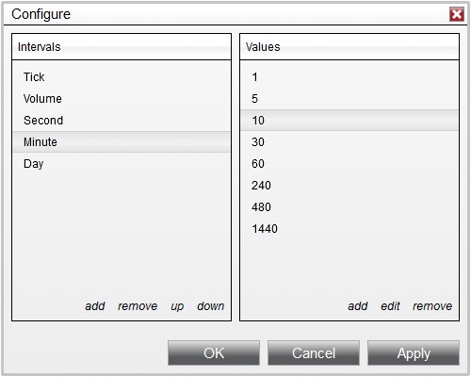Click edit link under Values
The image size is (471, 377).
pos(390,306)
